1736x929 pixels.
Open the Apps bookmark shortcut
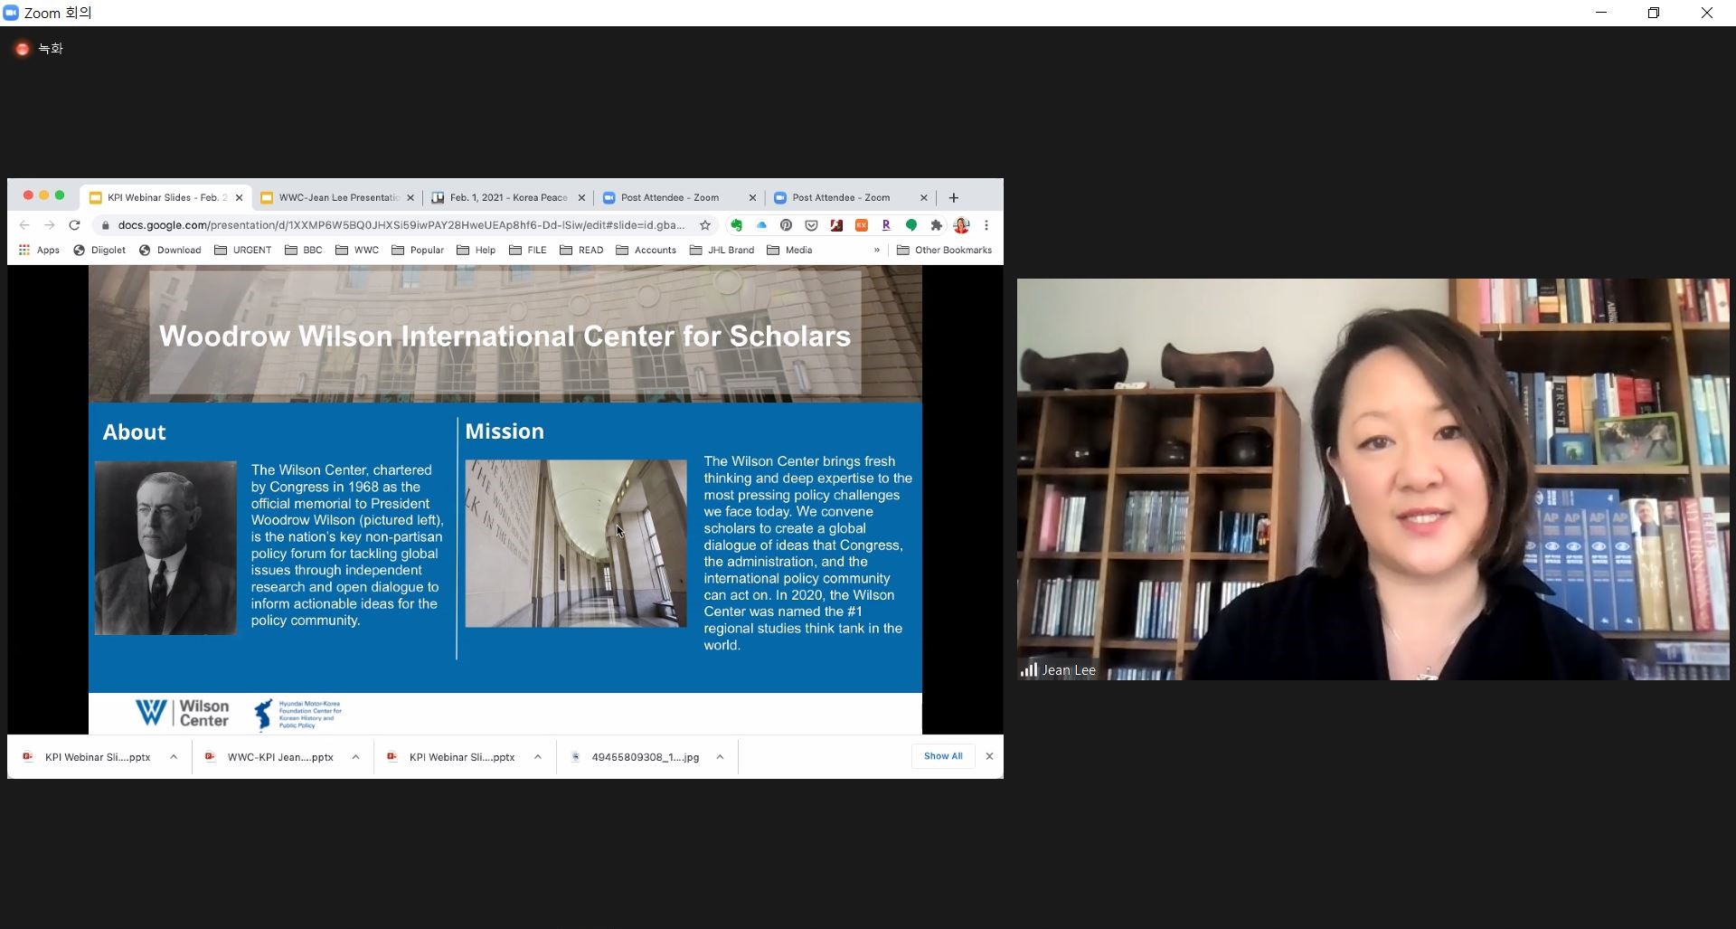(39, 251)
